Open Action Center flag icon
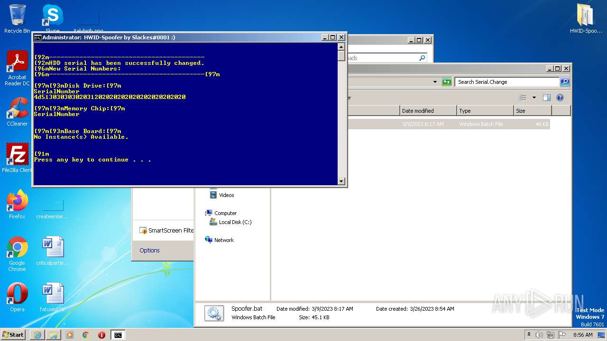Screen dimensions: 607x341 click(562, 335)
